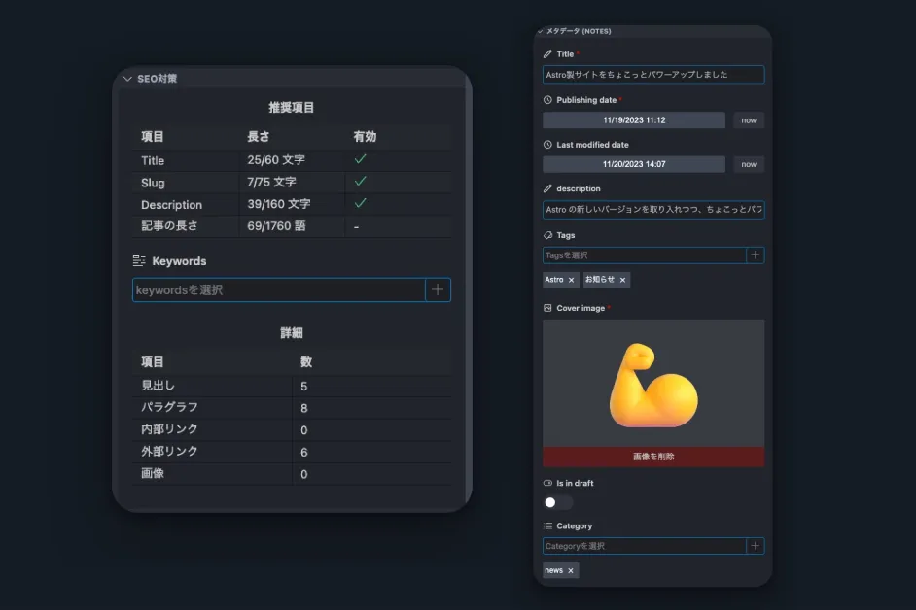Collapse the メタデータ (NOTES) section
Screen dimensions: 916x610
[541, 30]
